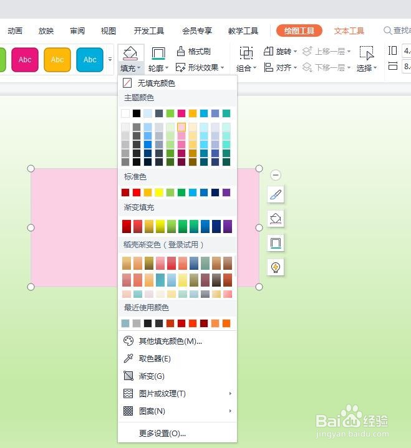Switch to the Text Tools (文本工具) tab
Image resolution: width=411 pixels, height=448 pixels.
coord(349,31)
